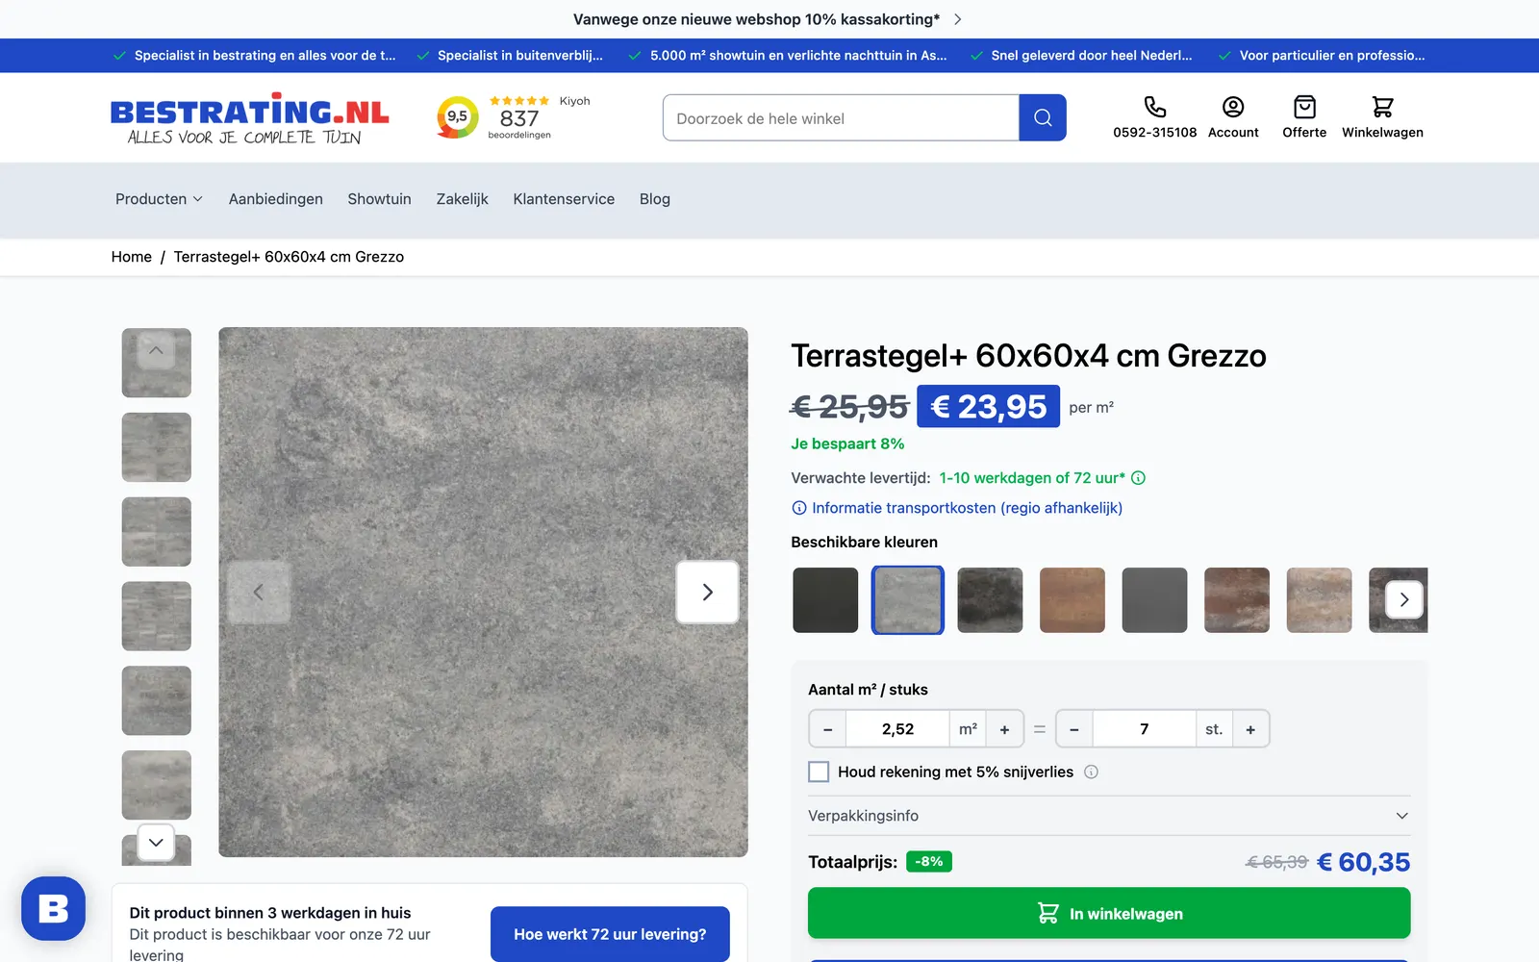The height and width of the screenshot is (962, 1539).
Task: Open the Zakelijk menu item
Action: [463, 199]
